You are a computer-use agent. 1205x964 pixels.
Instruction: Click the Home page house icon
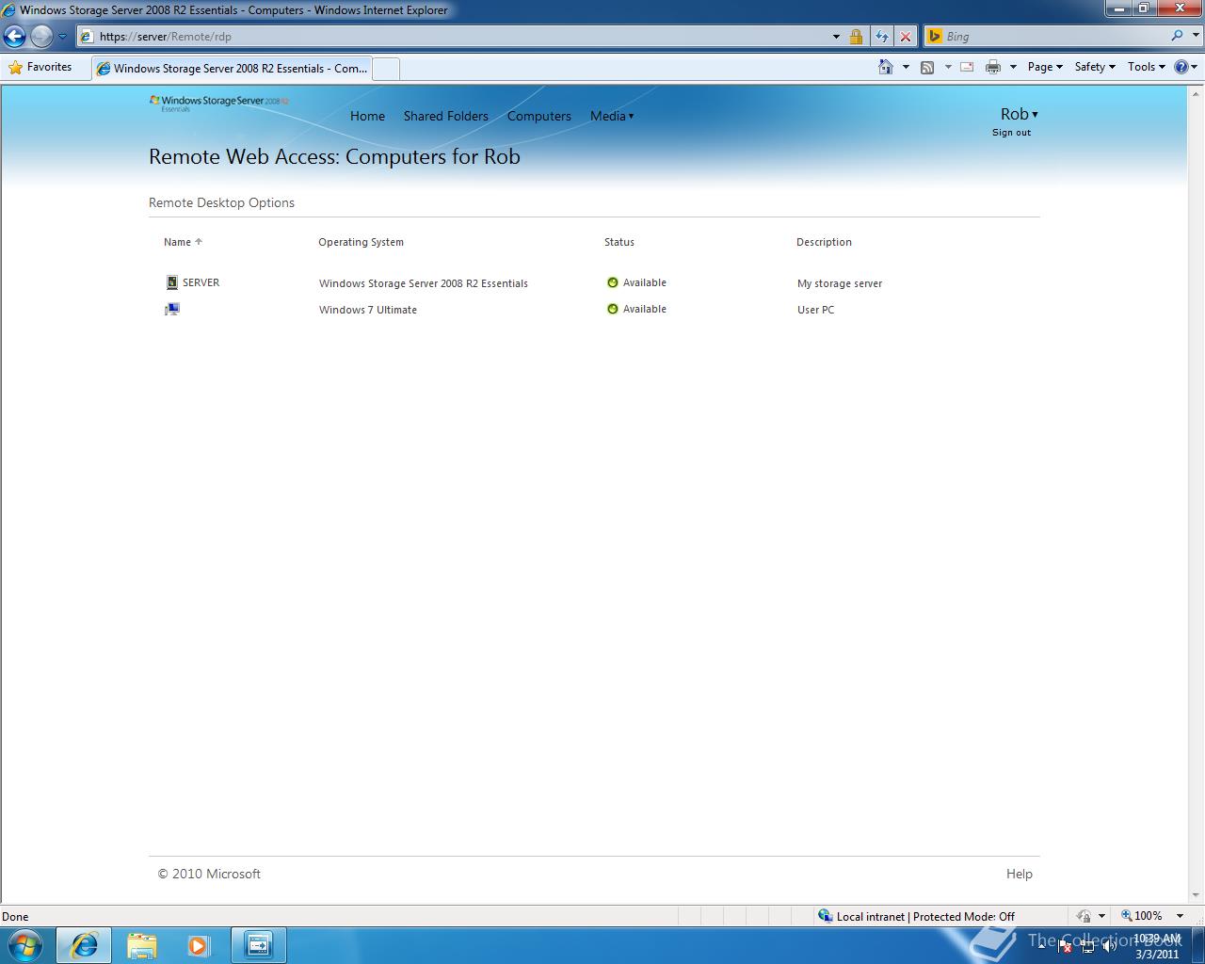pos(885,67)
